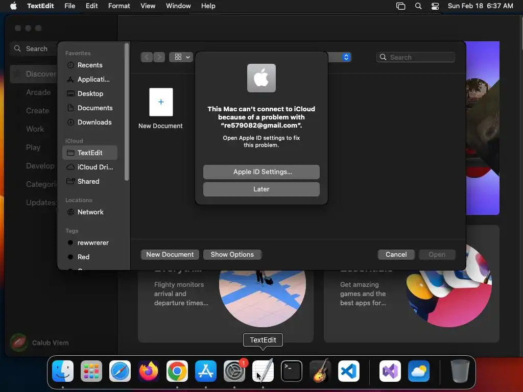Launch Safari from the Dock

pos(120,371)
